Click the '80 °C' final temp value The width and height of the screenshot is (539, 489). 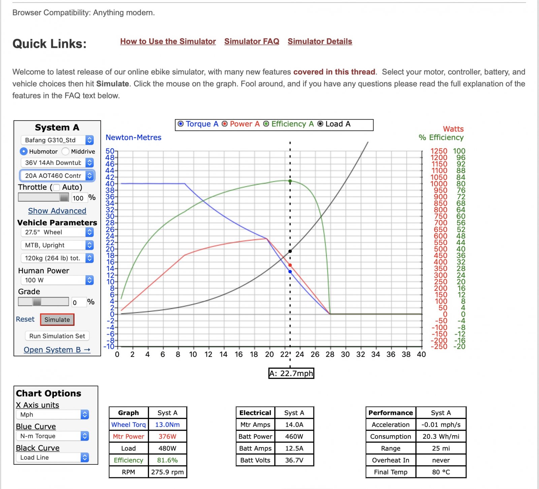441,472
